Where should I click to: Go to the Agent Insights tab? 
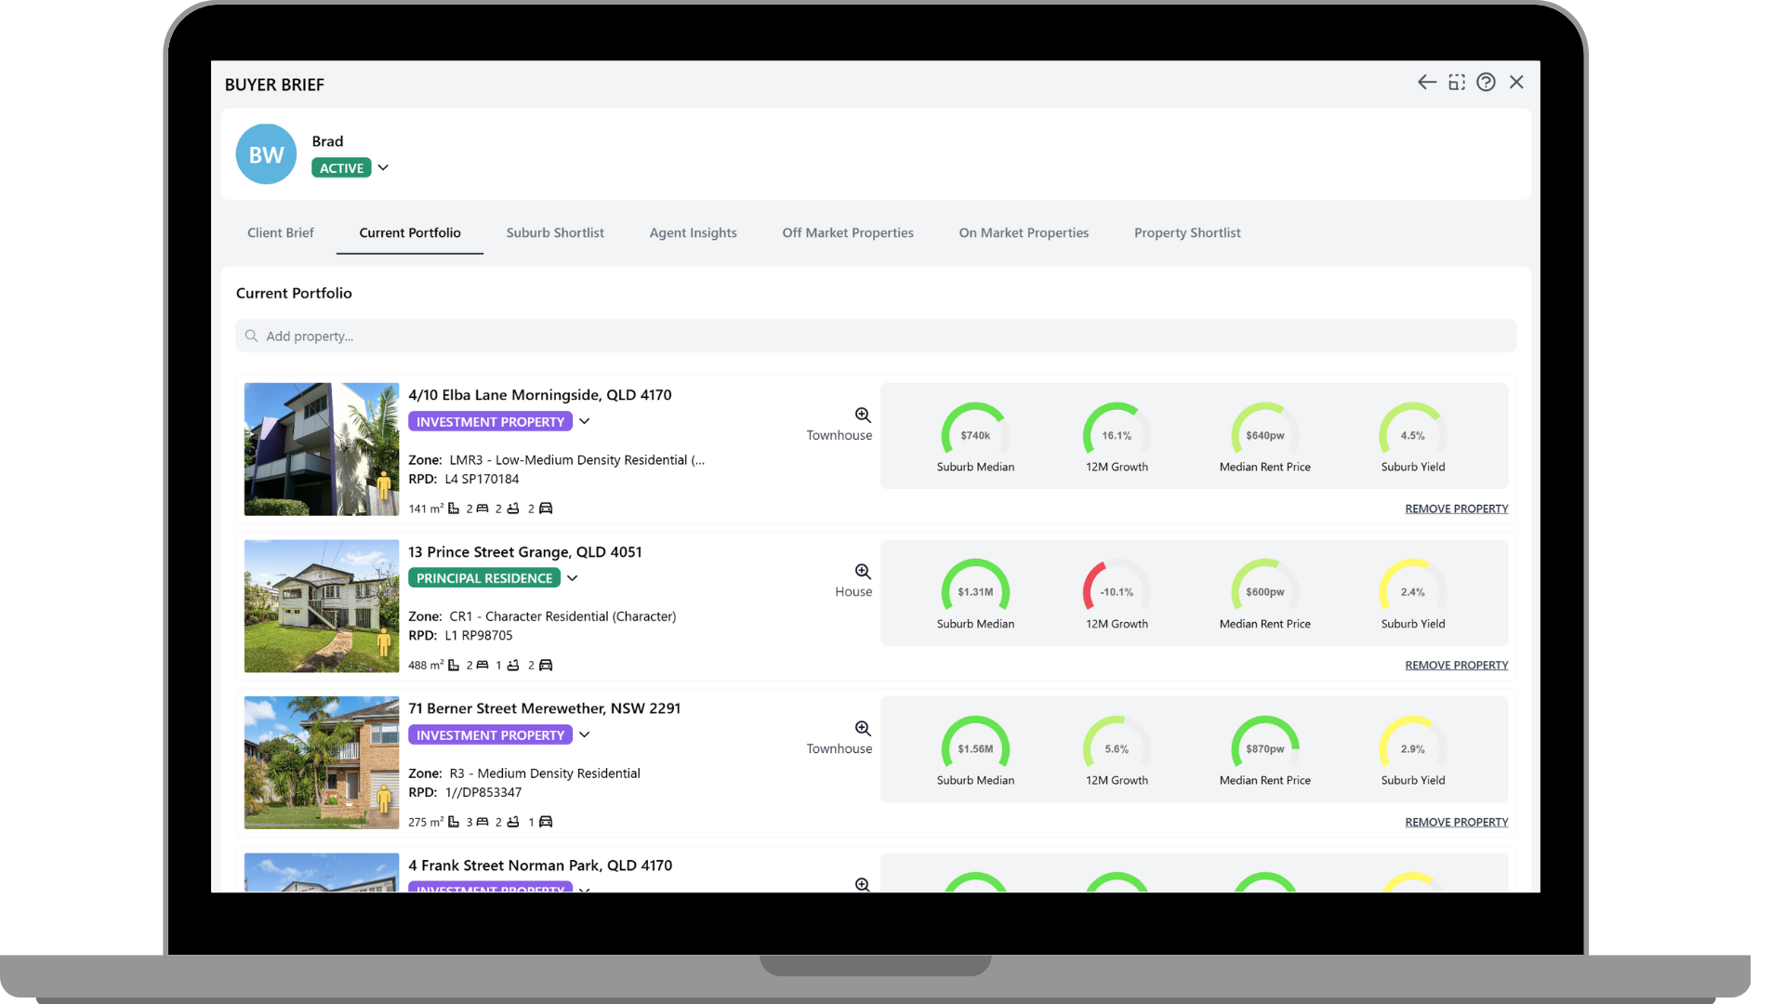tap(693, 233)
